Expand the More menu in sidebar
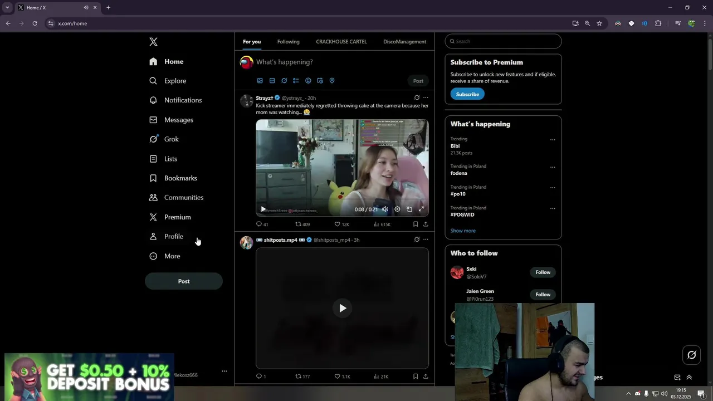 click(x=164, y=256)
